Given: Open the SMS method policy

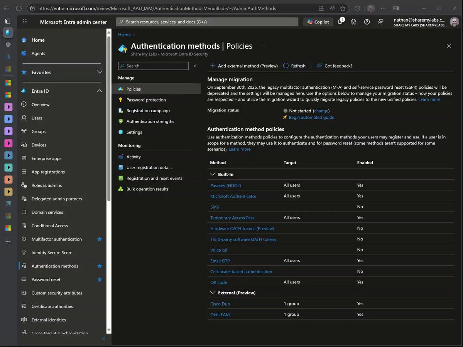Looking at the screenshot, I should (x=215, y=207).
